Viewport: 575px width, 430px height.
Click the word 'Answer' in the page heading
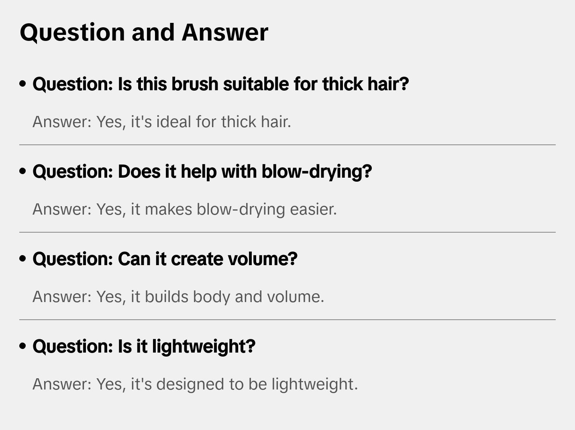tap(225, 32)
